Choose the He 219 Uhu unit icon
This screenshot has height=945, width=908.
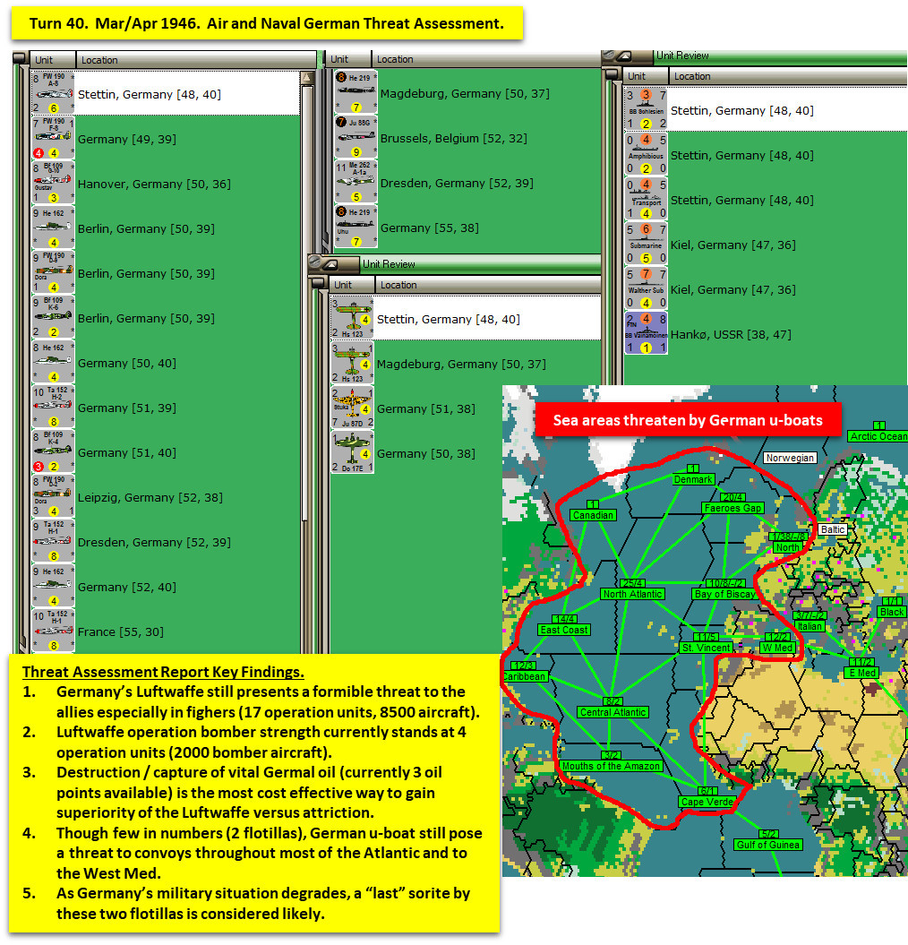tap(355, 227)
